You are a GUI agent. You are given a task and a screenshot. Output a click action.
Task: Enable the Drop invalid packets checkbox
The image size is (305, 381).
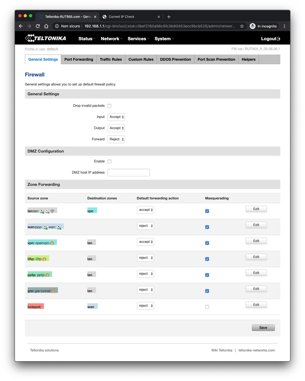pos(109,106)
